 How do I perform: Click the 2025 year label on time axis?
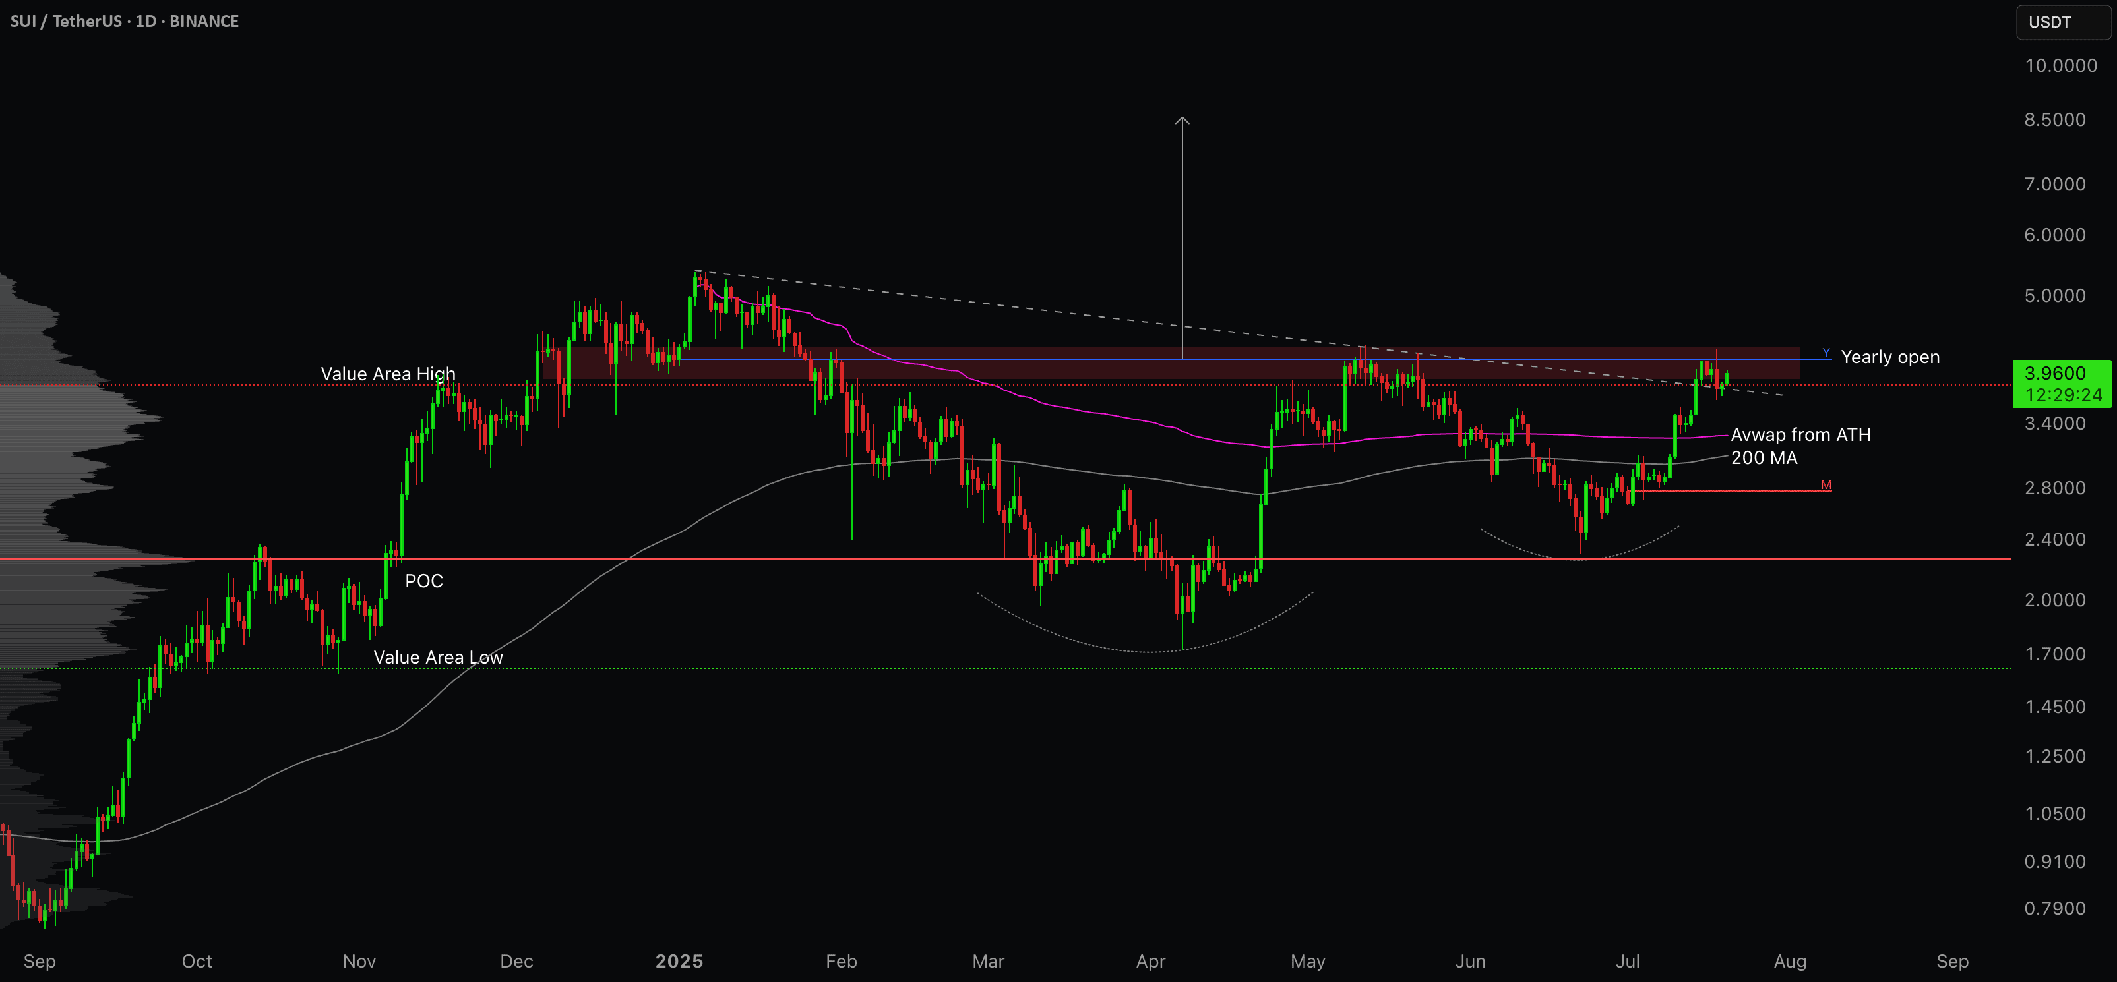click(x=679, y=962)
